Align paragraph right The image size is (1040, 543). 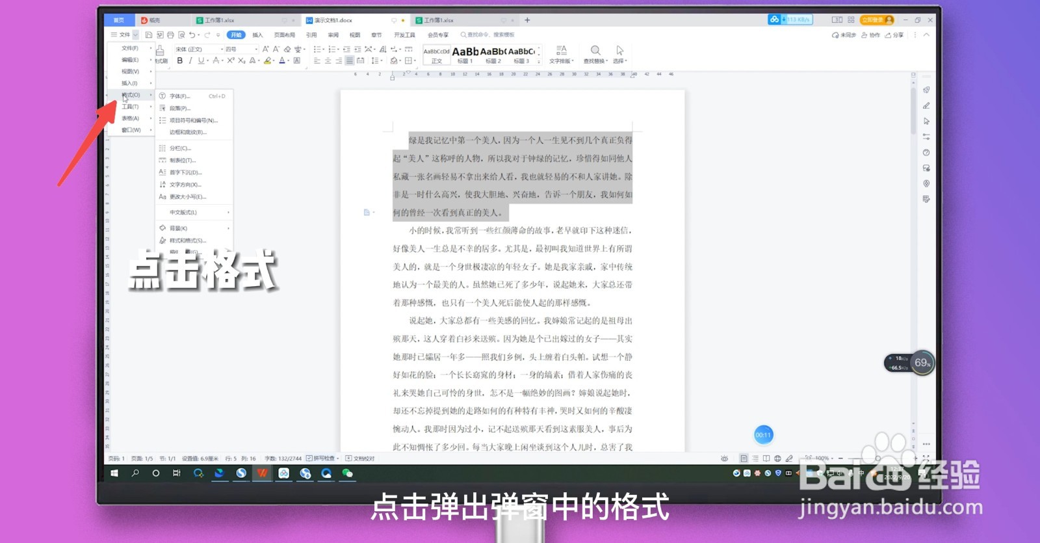coord(339,60)
